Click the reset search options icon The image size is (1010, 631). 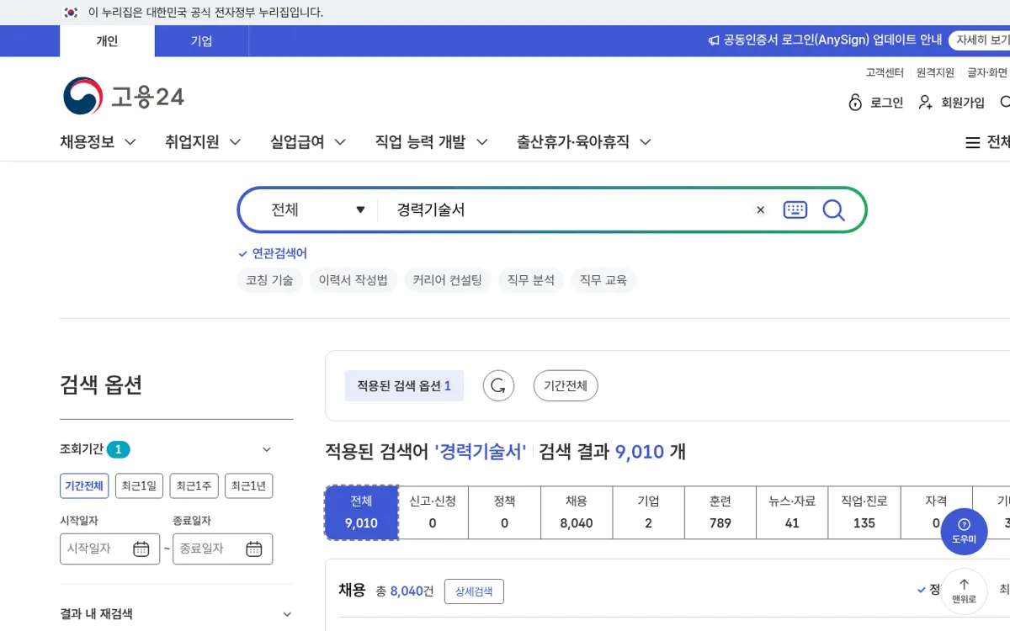(498, 385)
